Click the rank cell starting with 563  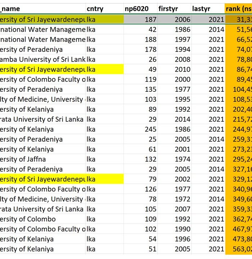tap(238, 249)
